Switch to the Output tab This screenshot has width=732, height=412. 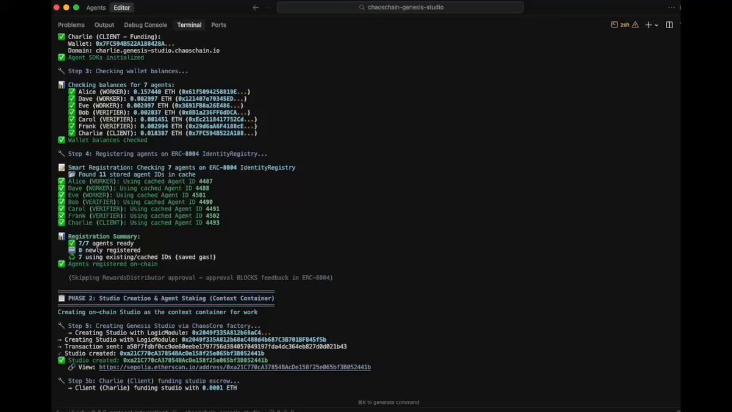pos(104,25)
